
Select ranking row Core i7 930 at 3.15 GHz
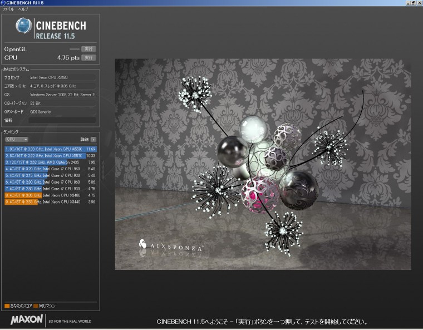coord(51,175)
